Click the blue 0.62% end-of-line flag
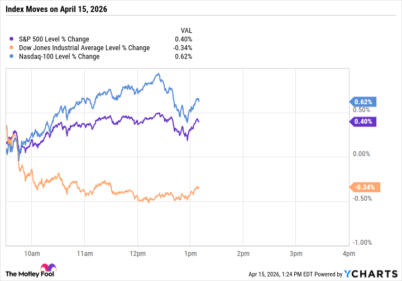Screen dimensions: 402x281 [x=363, y=101]
